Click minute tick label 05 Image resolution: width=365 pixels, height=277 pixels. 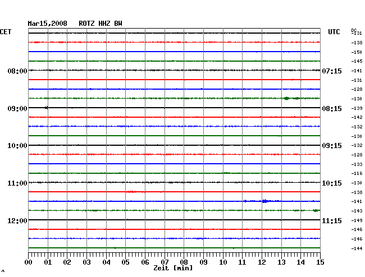click(125, 262)
